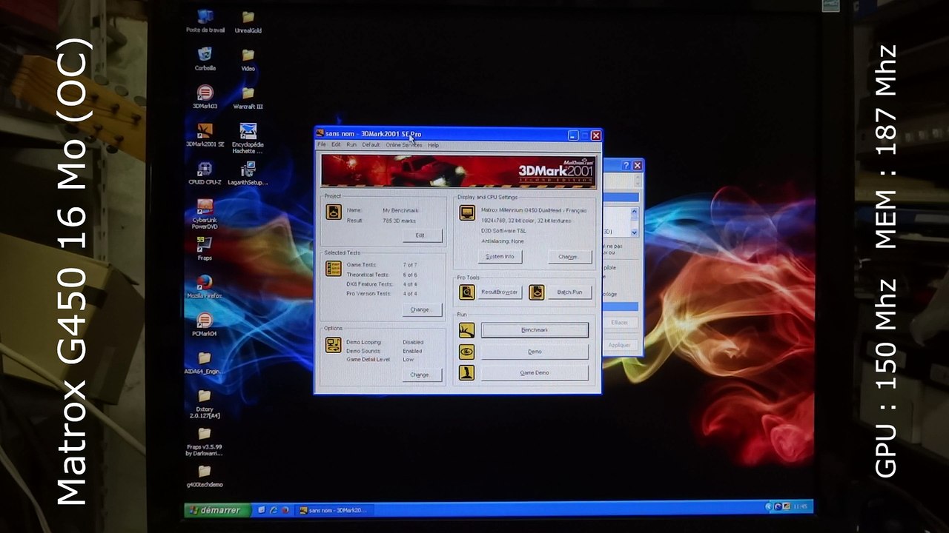The height and width of the screenshot is (533, 949).
Task: Click the 3DMark2001 Second Edition banner
Action: tap(459, 171)
